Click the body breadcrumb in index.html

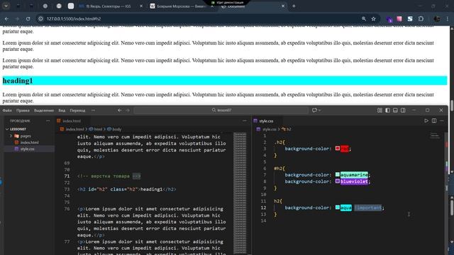(x=116, y=129)
